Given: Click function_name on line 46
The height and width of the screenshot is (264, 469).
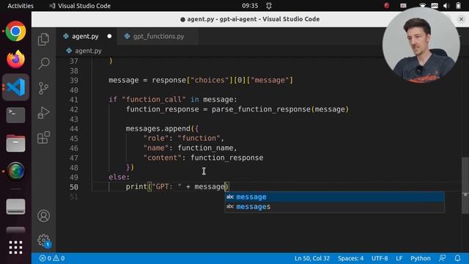Looking at the screenshot, I should point(205,148).
